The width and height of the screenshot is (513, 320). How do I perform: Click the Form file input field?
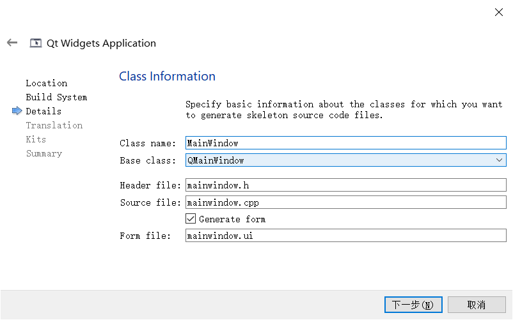(x=345, y=236)
